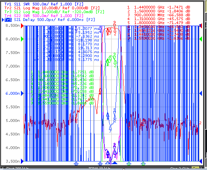
Task: Select trace Tr2 S21 Log Mag label
Action: pyautogui.click(x=52, y=8)
